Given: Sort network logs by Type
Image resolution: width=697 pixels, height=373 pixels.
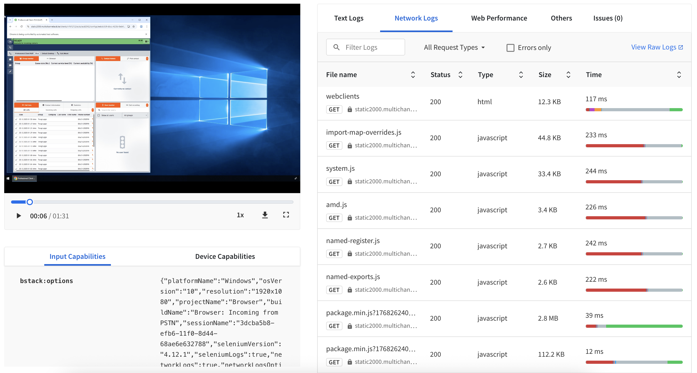Looking at the screenshot, I should tap(521, 75).
